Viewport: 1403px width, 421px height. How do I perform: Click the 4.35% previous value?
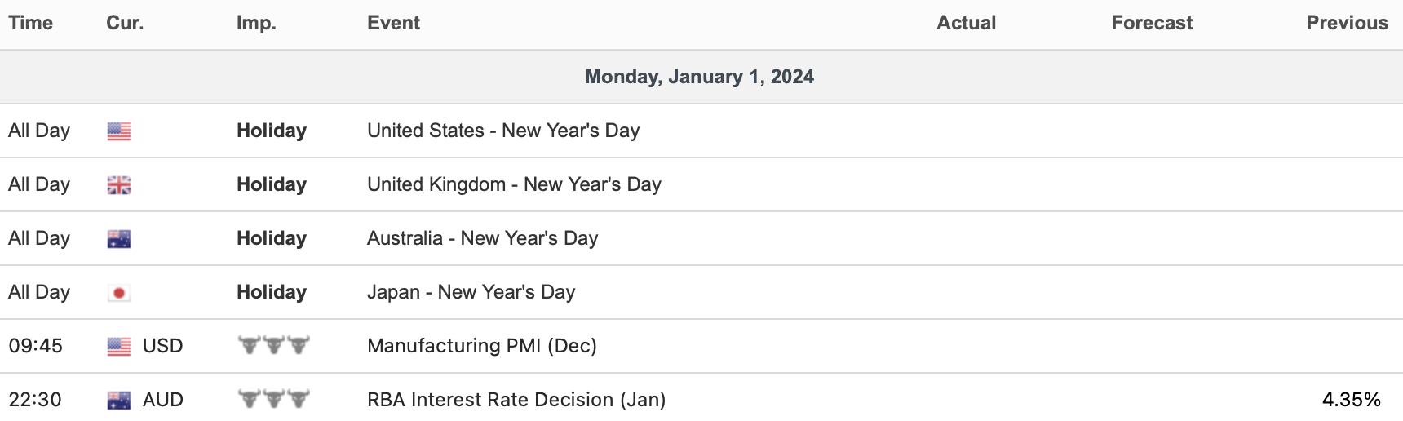point(1351,400)
